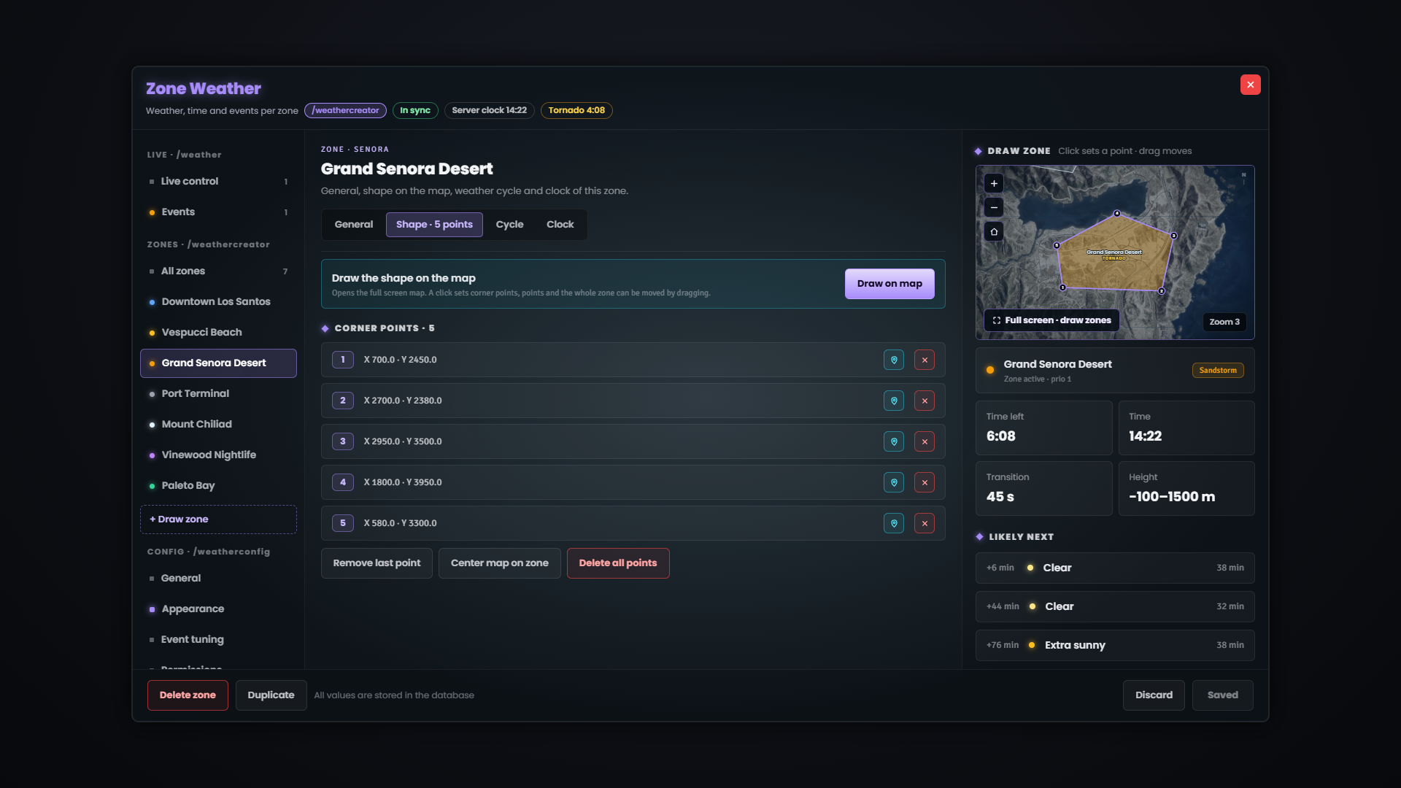This screenshot has width=1401, height=788.
Task: Zoom out on the draw zone map
Action: click(994, 207)
